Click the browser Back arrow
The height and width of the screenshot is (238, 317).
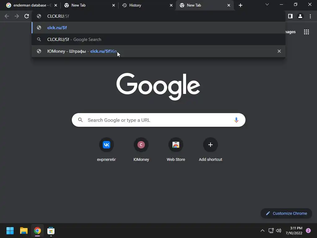[x=7, y=16]
